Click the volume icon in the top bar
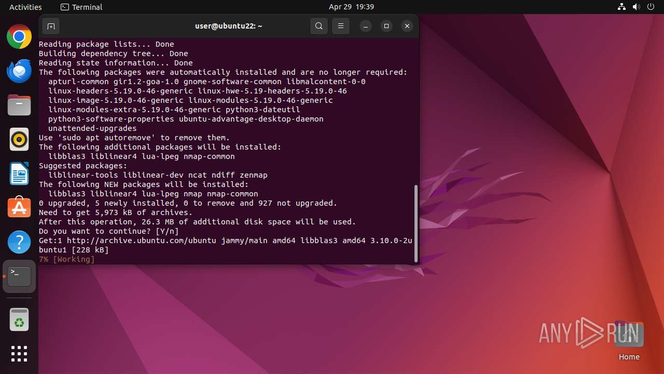Image resolution: width=664 pixels, height=374 pixels. tap(637, 7)
